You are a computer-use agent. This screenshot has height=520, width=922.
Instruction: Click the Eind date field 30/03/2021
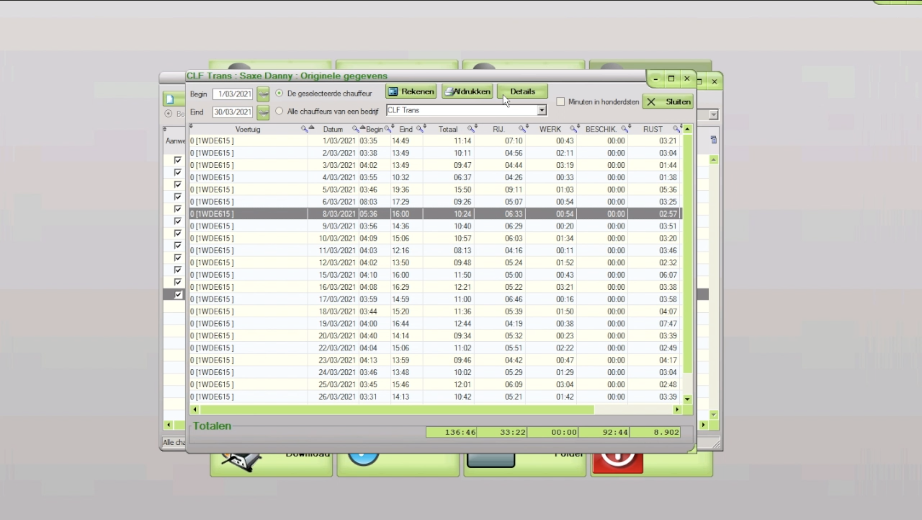pyautogui.click(x=233, y=112)
